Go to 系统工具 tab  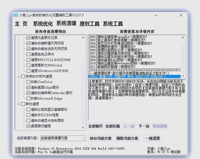[x=113, y=24]
